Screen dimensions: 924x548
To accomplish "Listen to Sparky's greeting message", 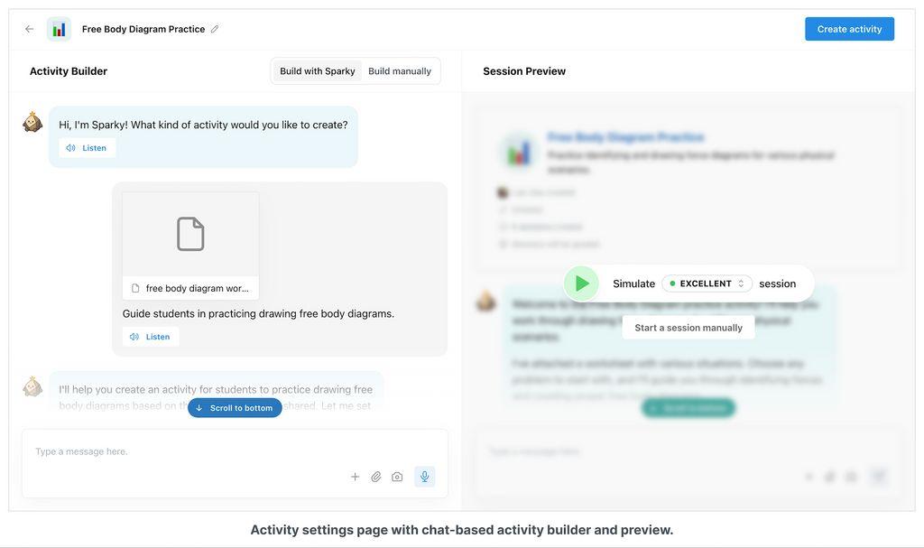I will point(87,148).
